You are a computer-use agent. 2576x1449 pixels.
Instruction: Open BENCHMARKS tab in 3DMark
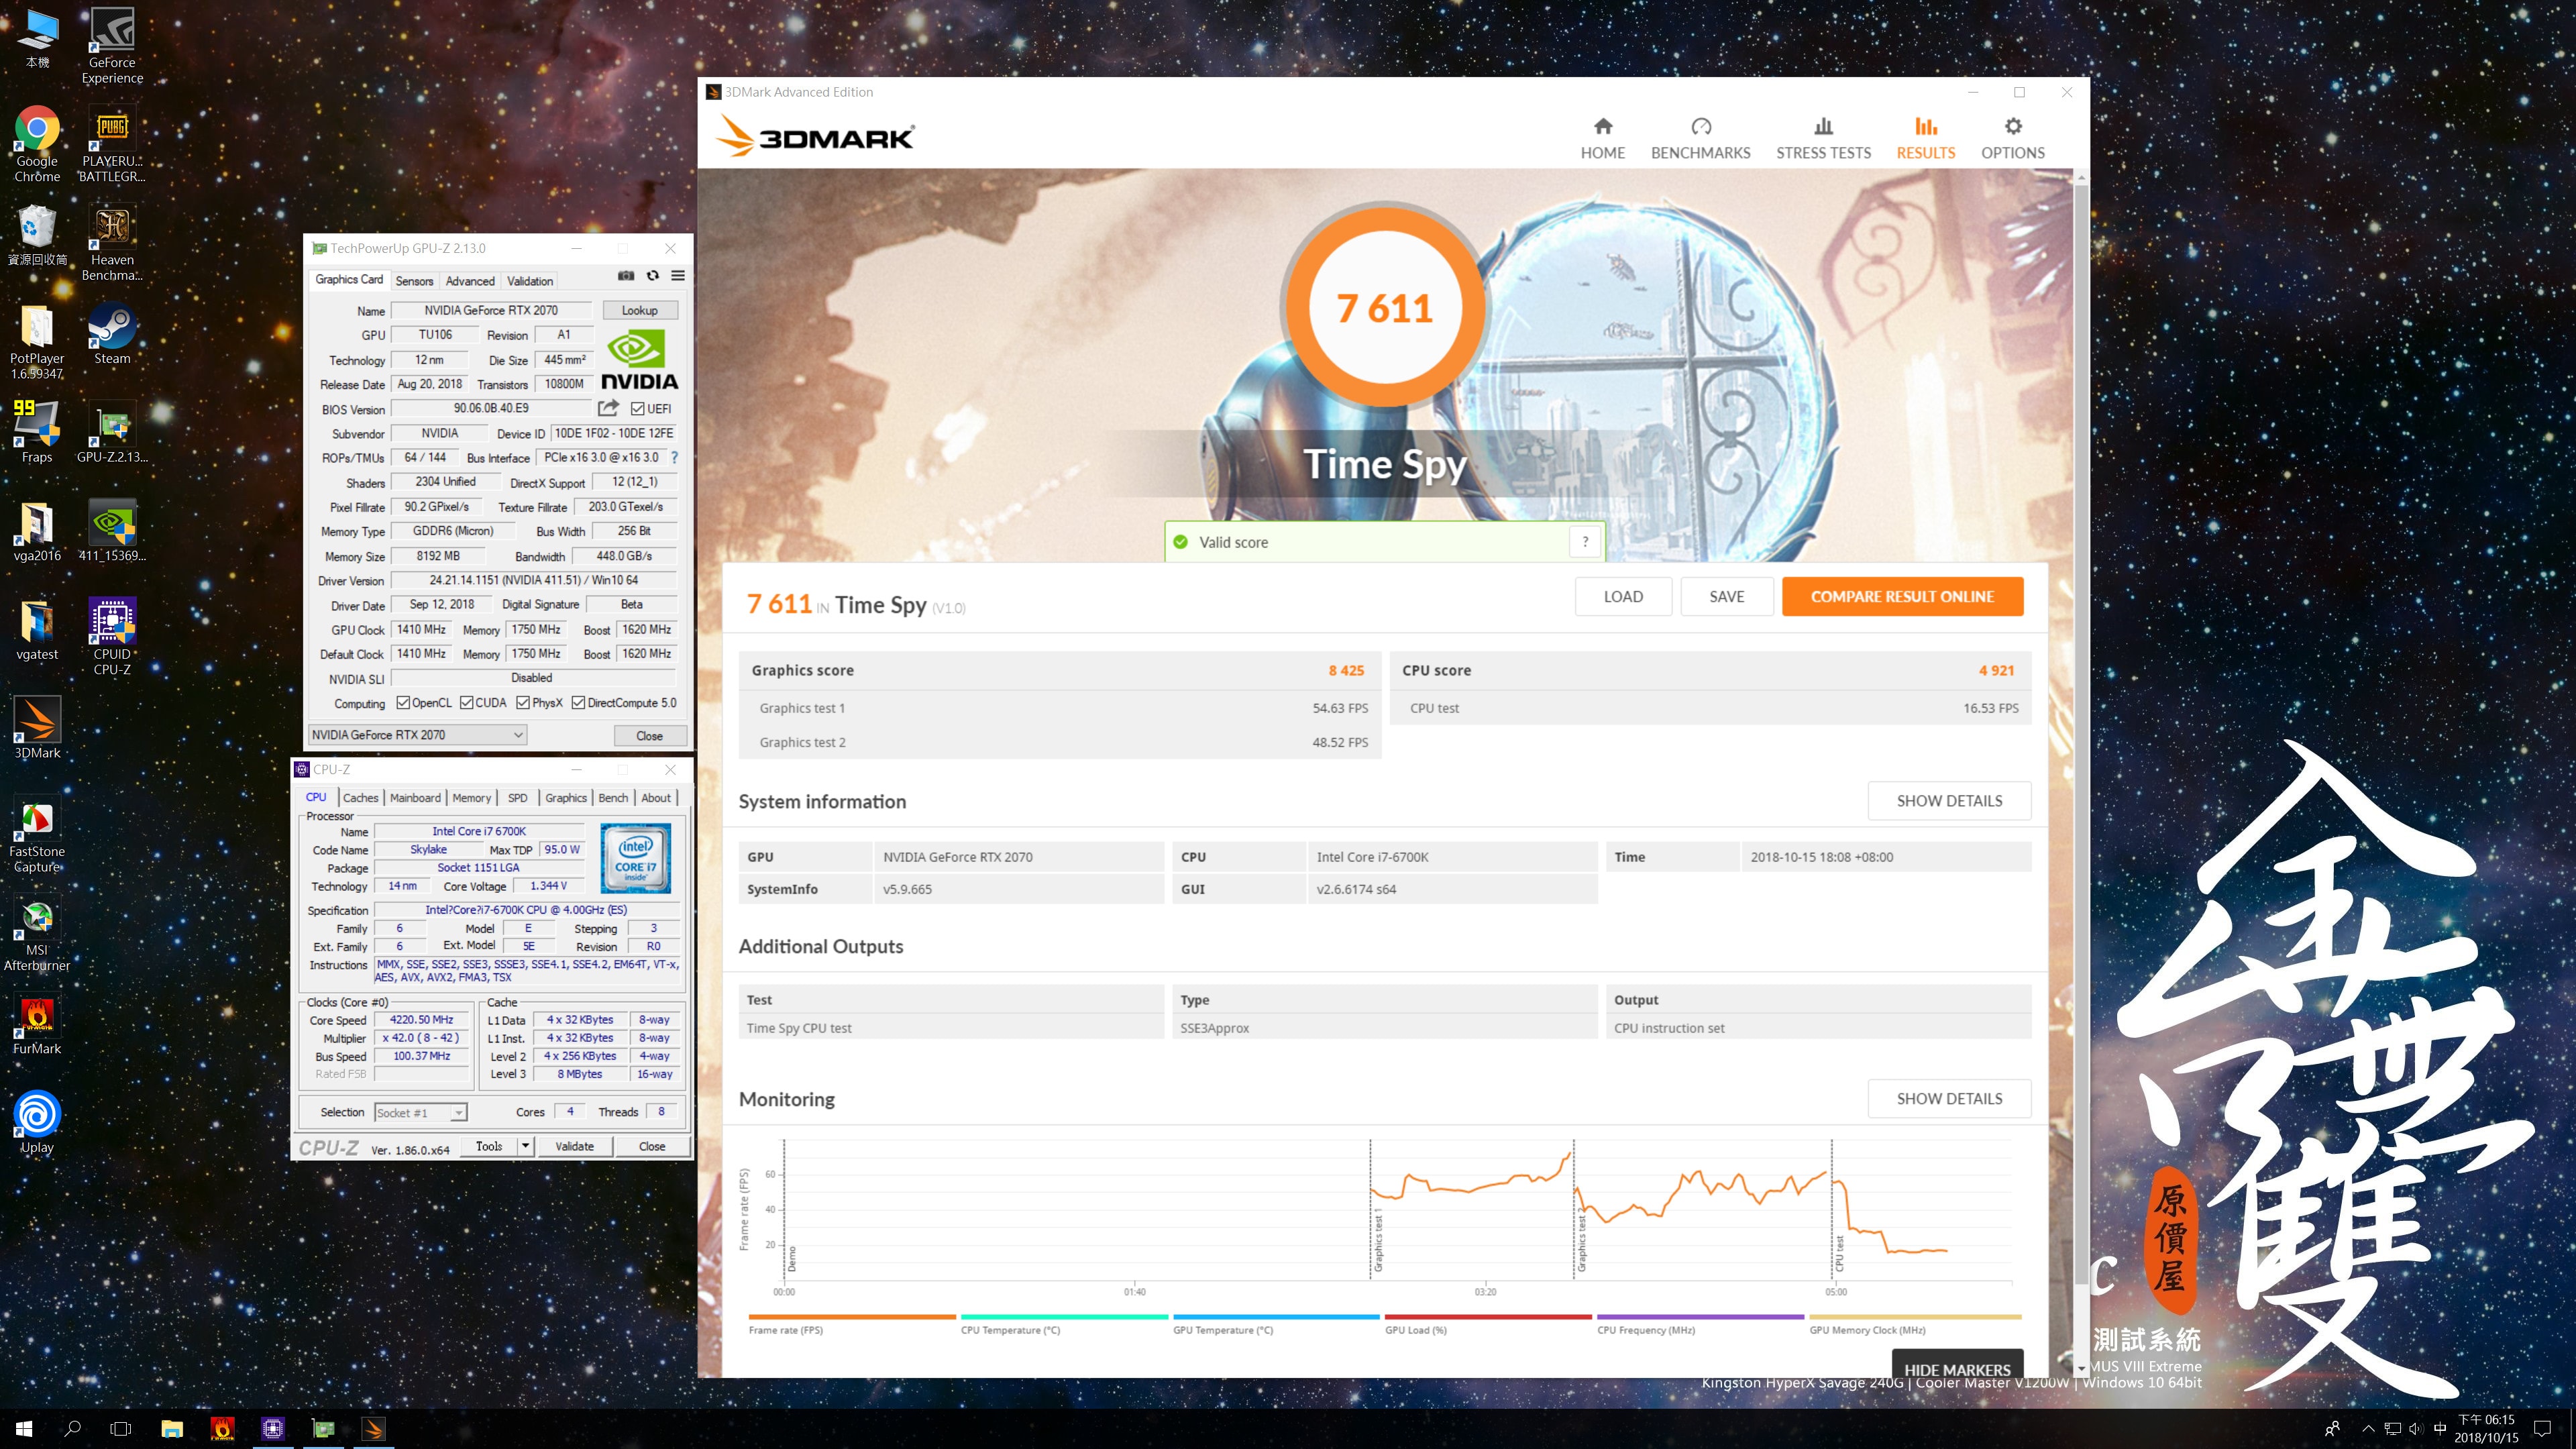pos(1700,138)
